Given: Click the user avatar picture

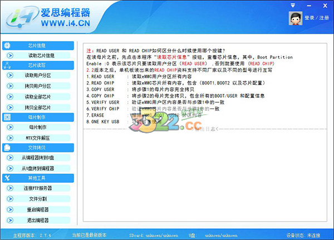Looking at the screenshot, I should (296, 18).
